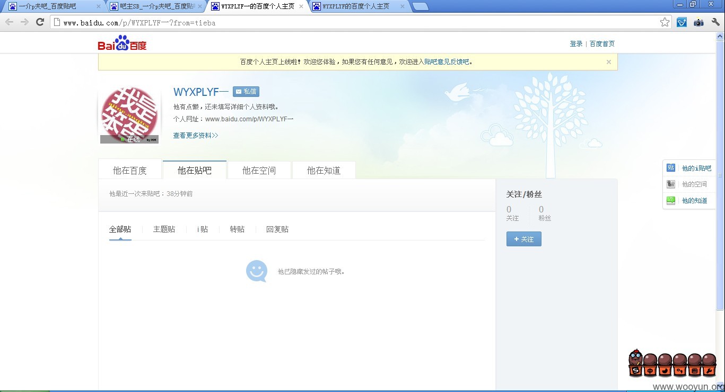725x392 pixels.
Task: Click the camera extension icon
Action: pos(698,22)
